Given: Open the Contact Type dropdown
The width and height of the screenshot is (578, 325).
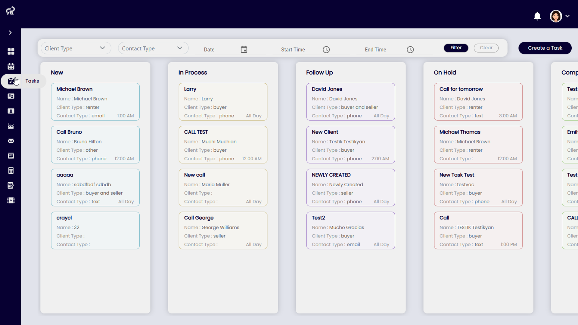Looking at the screenshot, I should tap(153, 48).
